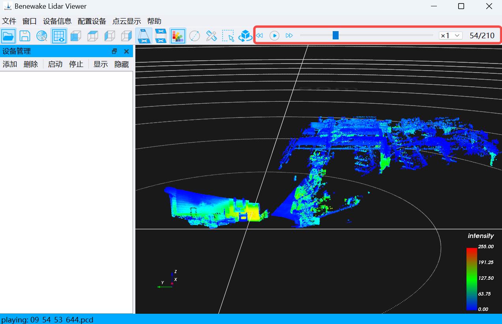Open the 配置设备 menu
502x324 pixels.
(x=92, y=21)
